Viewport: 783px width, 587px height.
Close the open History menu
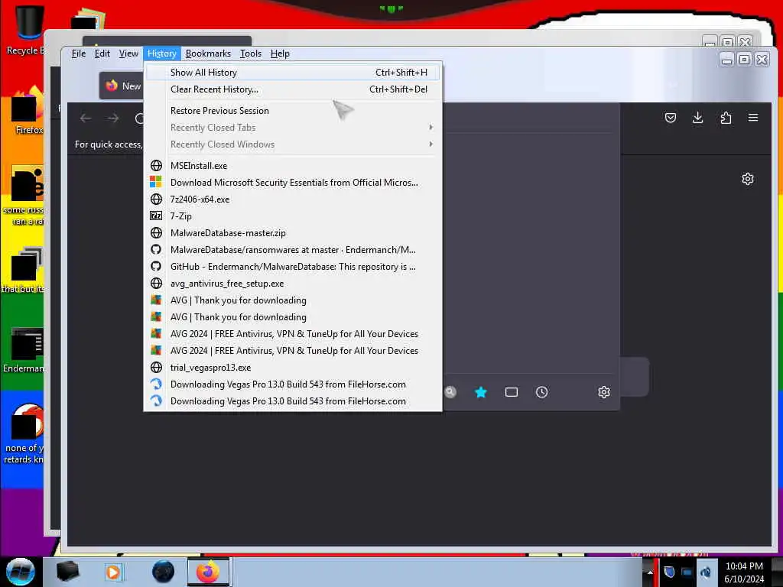162,54
